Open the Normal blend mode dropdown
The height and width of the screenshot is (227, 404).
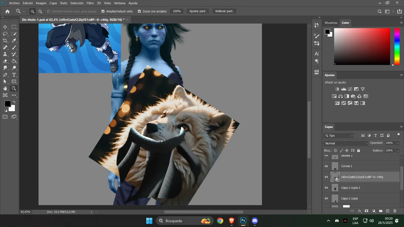pyautogui.click(x=346, y=143)
